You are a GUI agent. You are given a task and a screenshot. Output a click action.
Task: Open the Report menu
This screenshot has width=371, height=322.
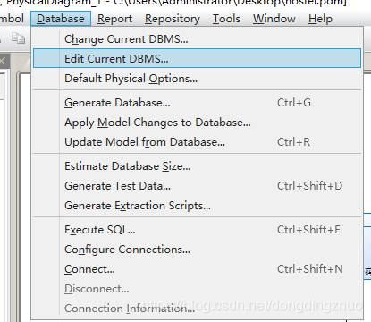(x=114, y=19)
